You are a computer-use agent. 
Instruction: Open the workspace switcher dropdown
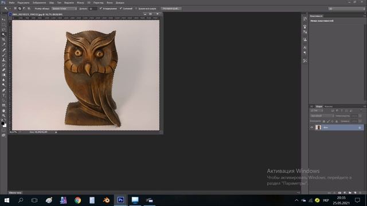click(x=346, y=9)
